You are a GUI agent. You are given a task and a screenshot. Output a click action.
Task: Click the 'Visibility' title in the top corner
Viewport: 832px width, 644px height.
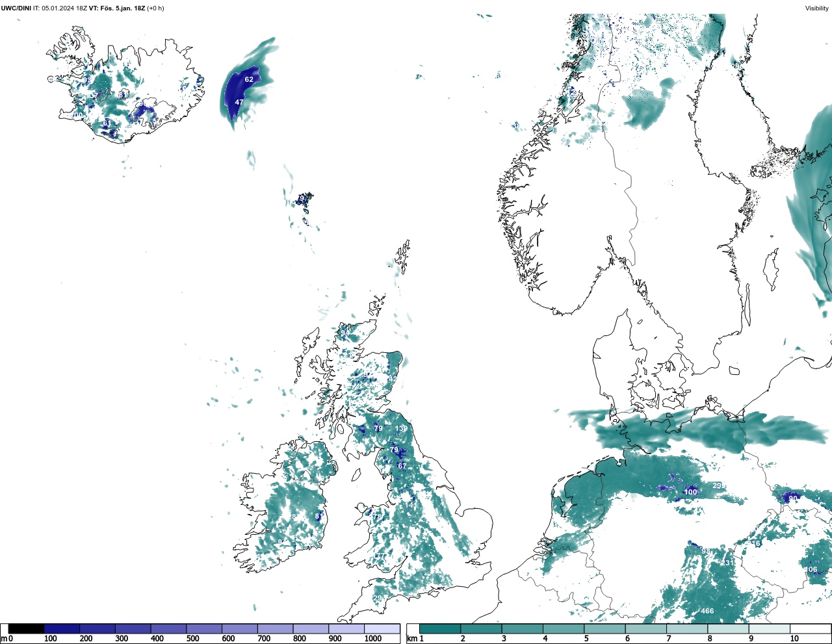pyautogui.click(x=817, y=8)
